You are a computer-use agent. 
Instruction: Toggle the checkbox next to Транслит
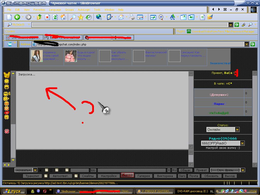[x=46, y=176]
